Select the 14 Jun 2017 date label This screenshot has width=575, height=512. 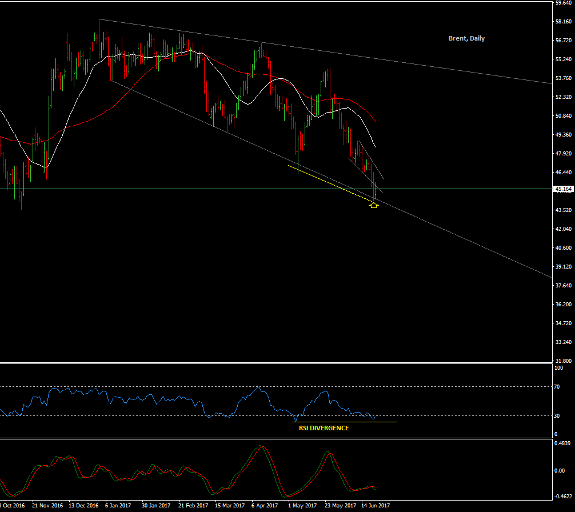coord(375,506)
